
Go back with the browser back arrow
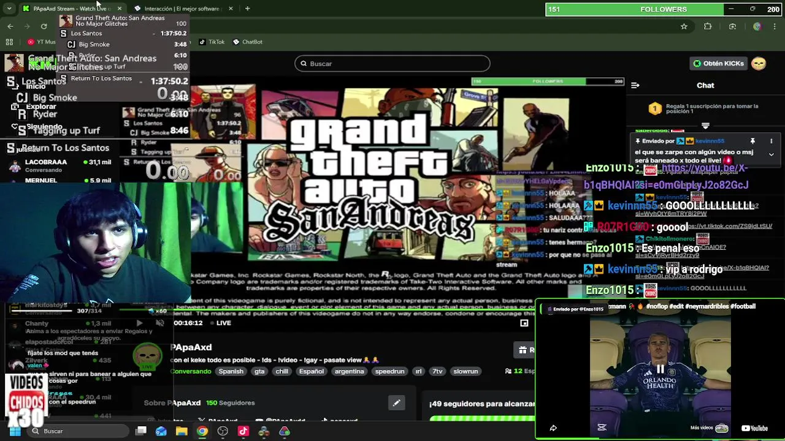[10, 26]
